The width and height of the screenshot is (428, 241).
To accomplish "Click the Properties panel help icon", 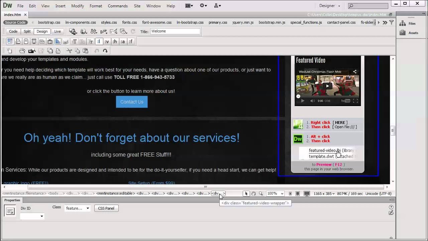I will click(x=391, y=207).
